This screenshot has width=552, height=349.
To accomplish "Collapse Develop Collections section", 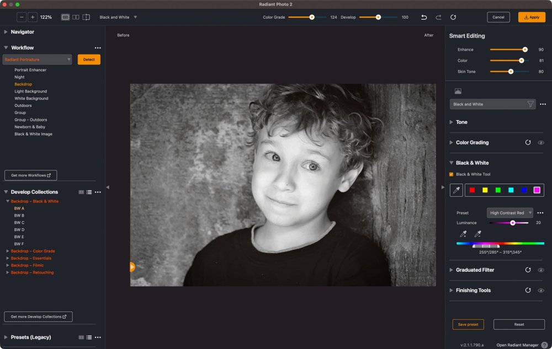I will pos(6,192).
